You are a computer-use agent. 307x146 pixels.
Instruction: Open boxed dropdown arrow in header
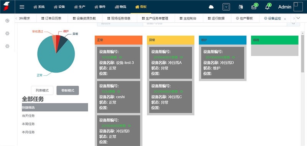[x=226, y=7]
